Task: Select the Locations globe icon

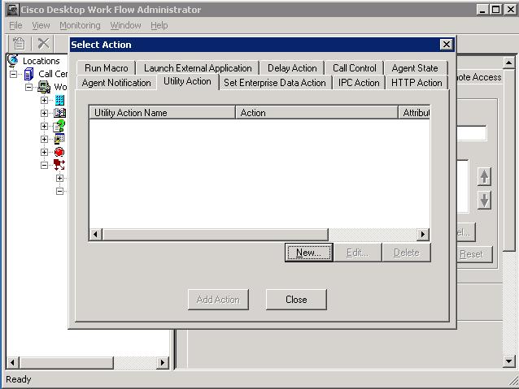Action: click(x=13, y=60)
